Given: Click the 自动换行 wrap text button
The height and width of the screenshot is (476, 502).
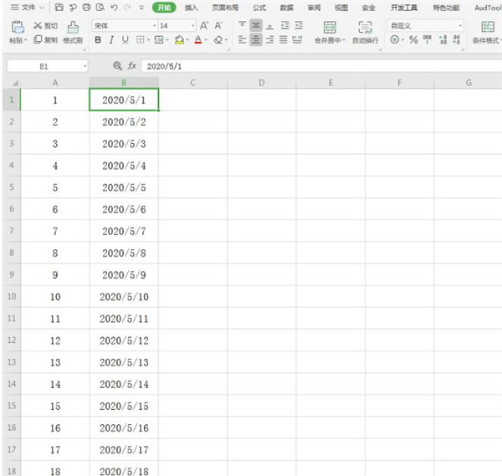Looking at the screenshot, I should coord(365,33).
